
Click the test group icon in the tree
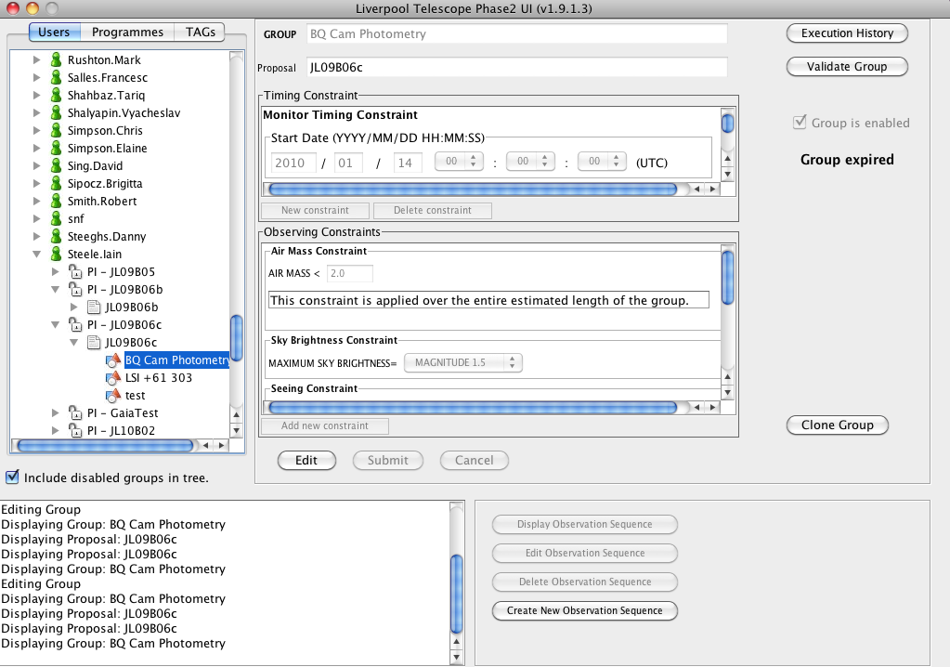coord(113,395)
